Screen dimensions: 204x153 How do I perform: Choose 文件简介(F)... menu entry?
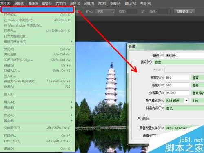coord(38,128)
